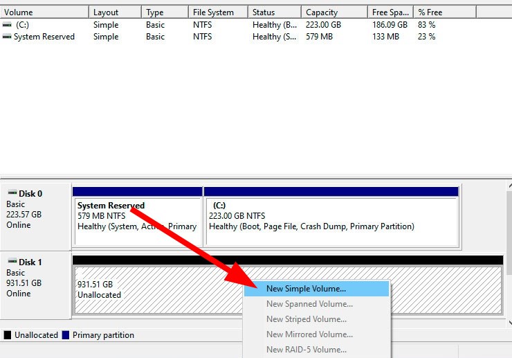Select the (C:) partition block on Disk 0
512x358 pixels.
(331, 217)
